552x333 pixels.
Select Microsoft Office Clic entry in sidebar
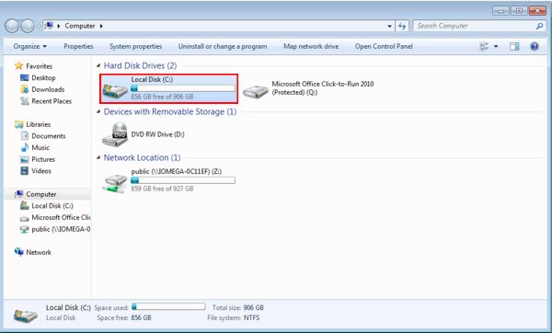(x=61, y=217)
